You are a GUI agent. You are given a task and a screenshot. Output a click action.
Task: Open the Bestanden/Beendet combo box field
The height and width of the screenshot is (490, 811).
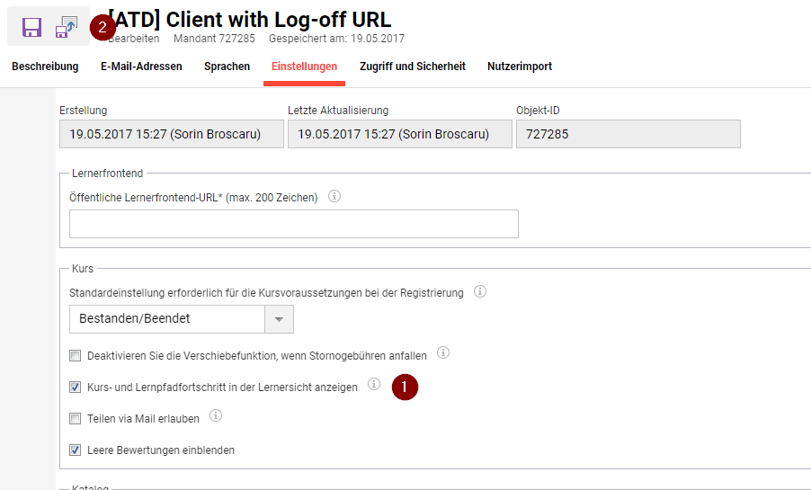[x=166, y=319]
